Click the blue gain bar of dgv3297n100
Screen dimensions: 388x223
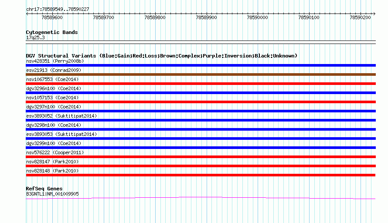click(x=201, y=111)
